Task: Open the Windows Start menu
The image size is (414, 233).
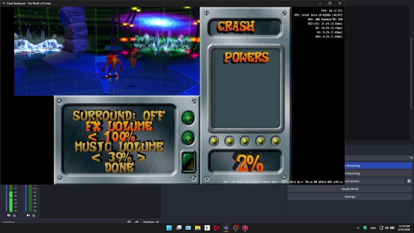Action: [x=169, y=228]
